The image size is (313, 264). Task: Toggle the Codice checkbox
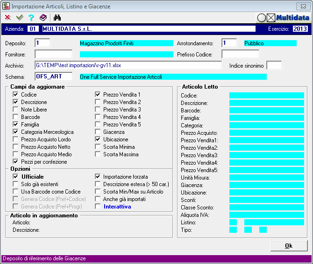[15, 94]
